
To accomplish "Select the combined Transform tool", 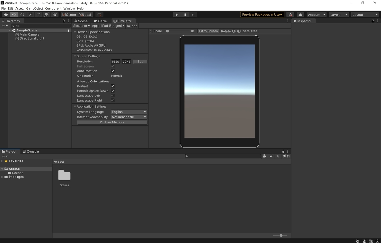I will click(x=46, y=15).
